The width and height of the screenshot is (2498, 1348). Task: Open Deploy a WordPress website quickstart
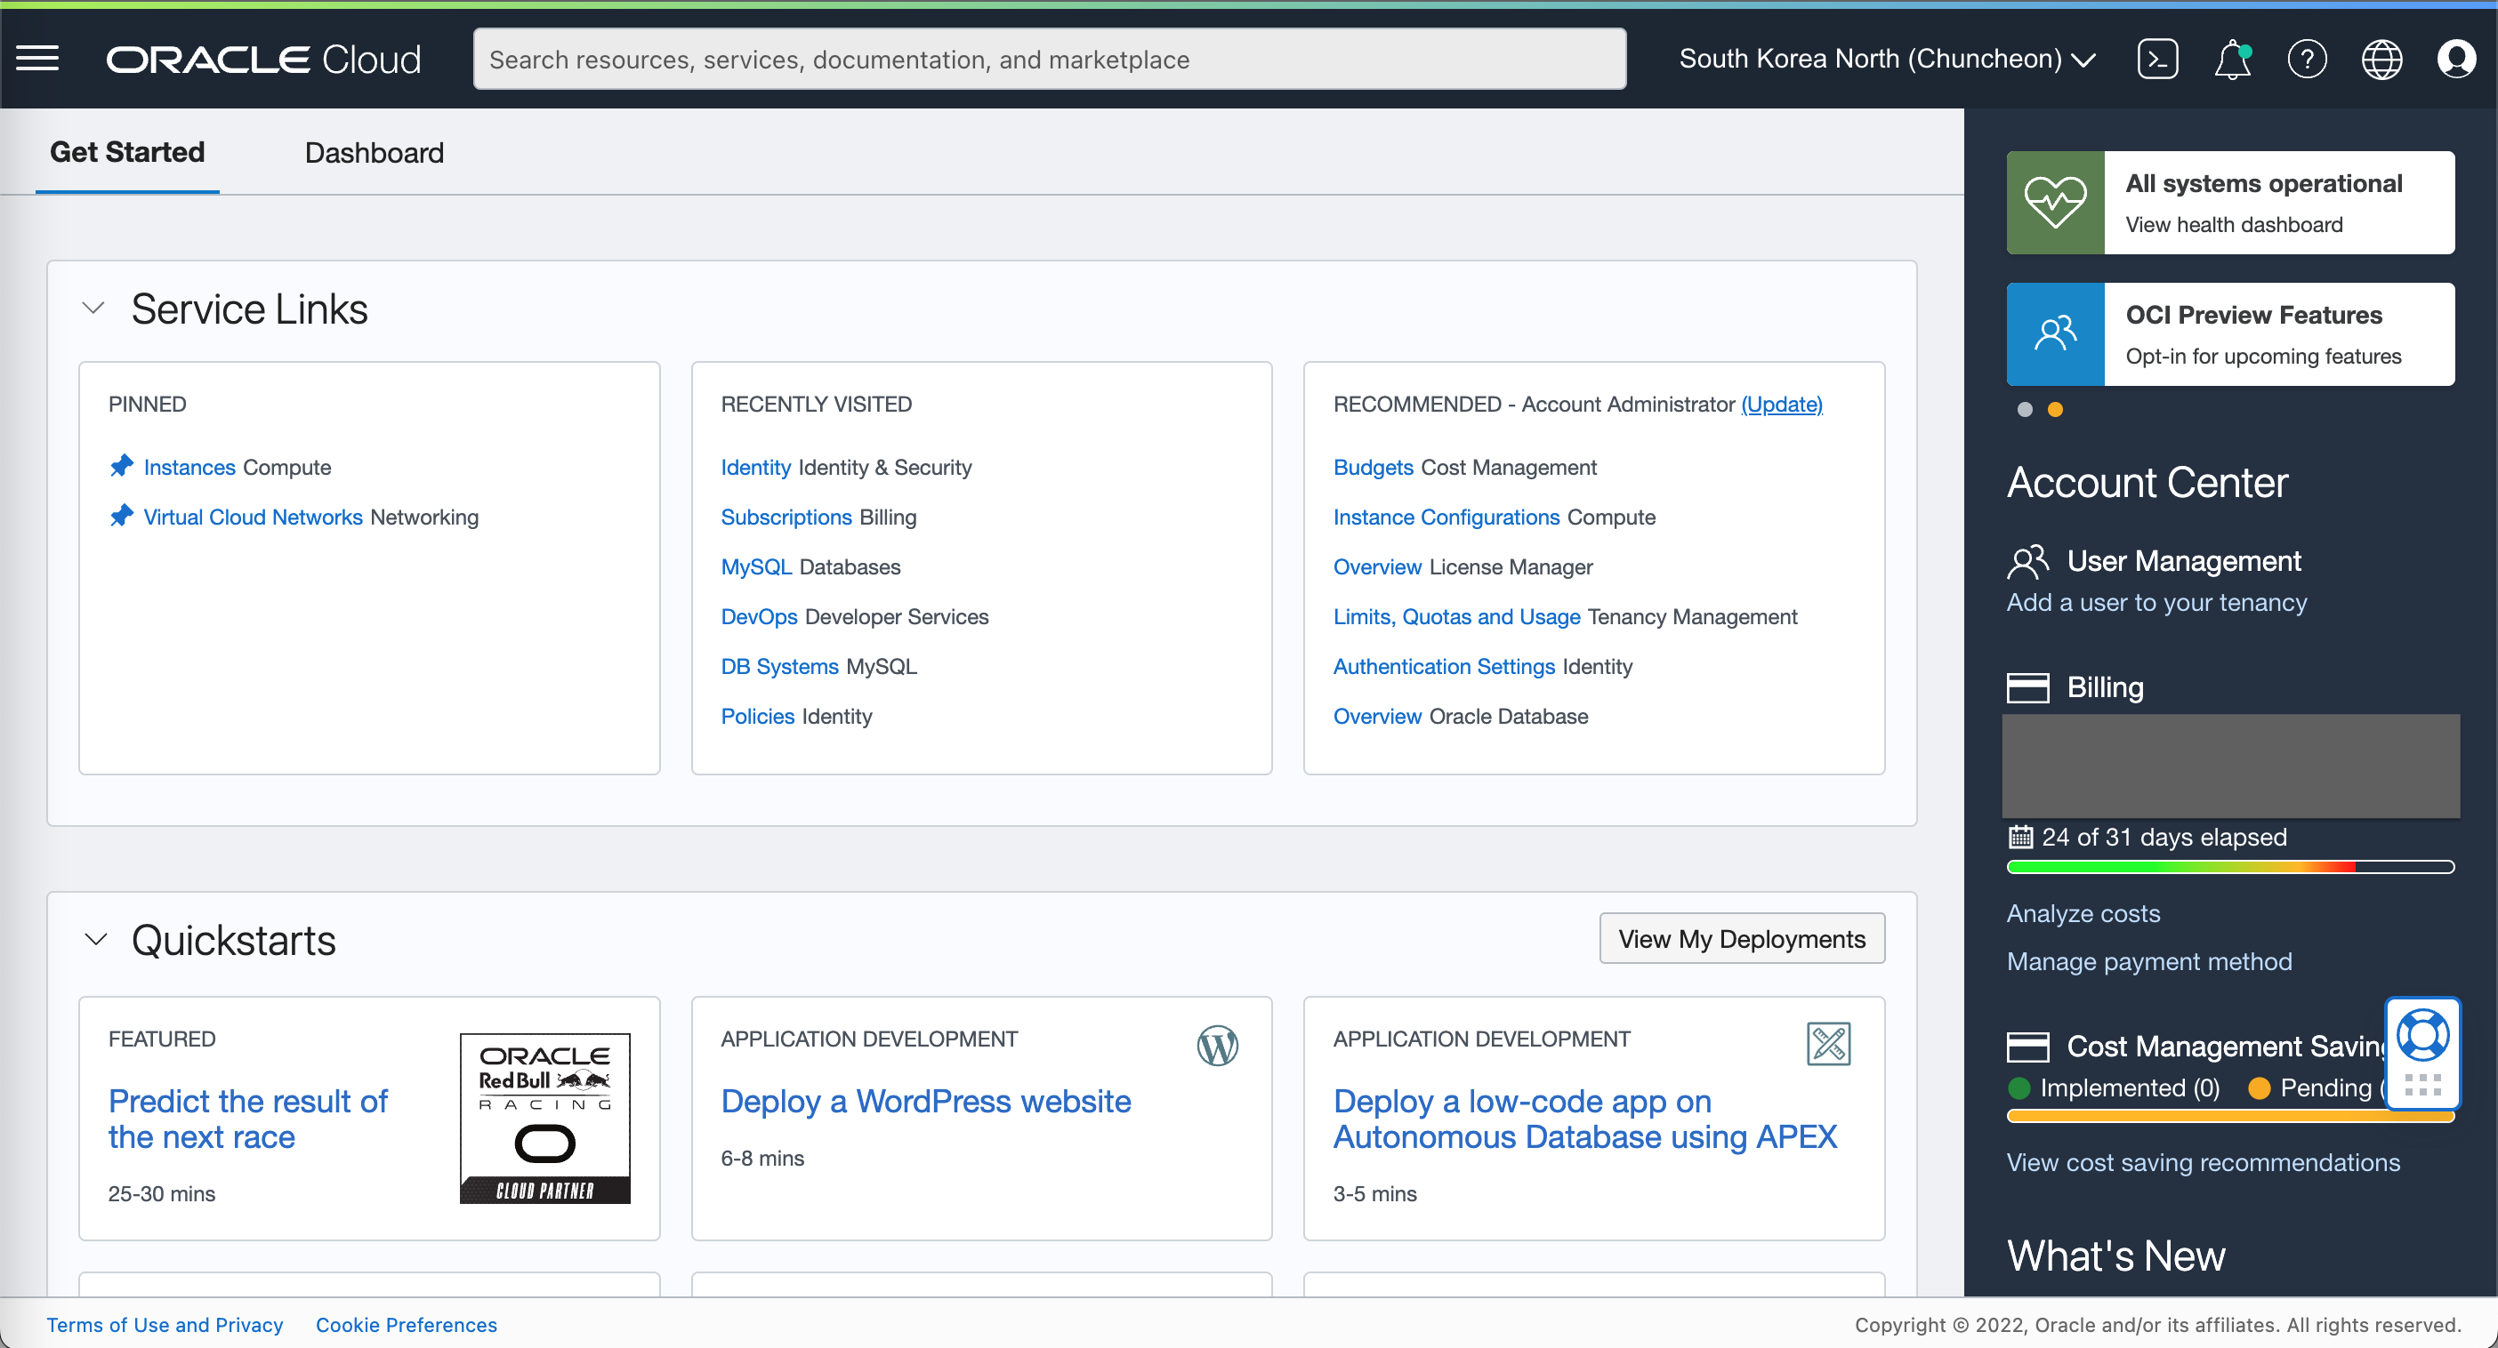coord(926,1101)
